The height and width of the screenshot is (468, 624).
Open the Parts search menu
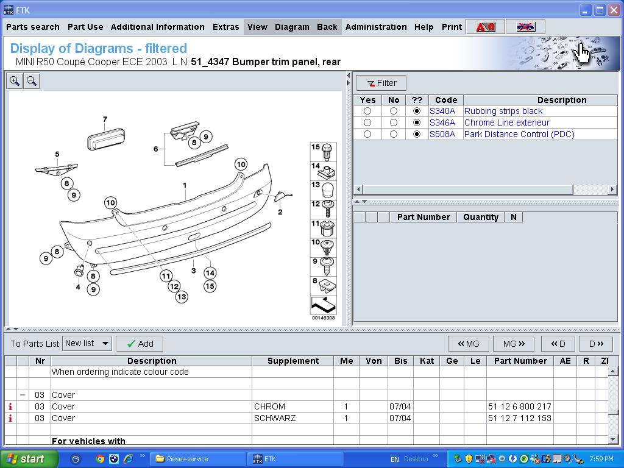click(x=33, y=27)
